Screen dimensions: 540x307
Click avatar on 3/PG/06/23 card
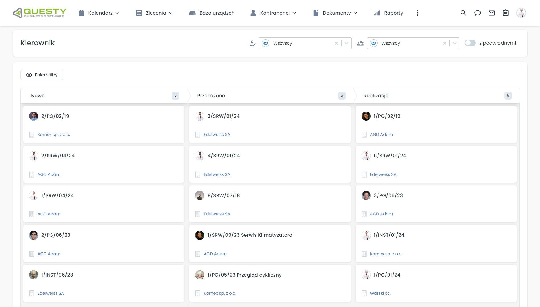tap(366, 195)
